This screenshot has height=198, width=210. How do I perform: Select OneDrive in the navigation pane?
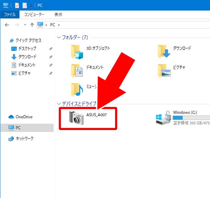tap(24, 117)
